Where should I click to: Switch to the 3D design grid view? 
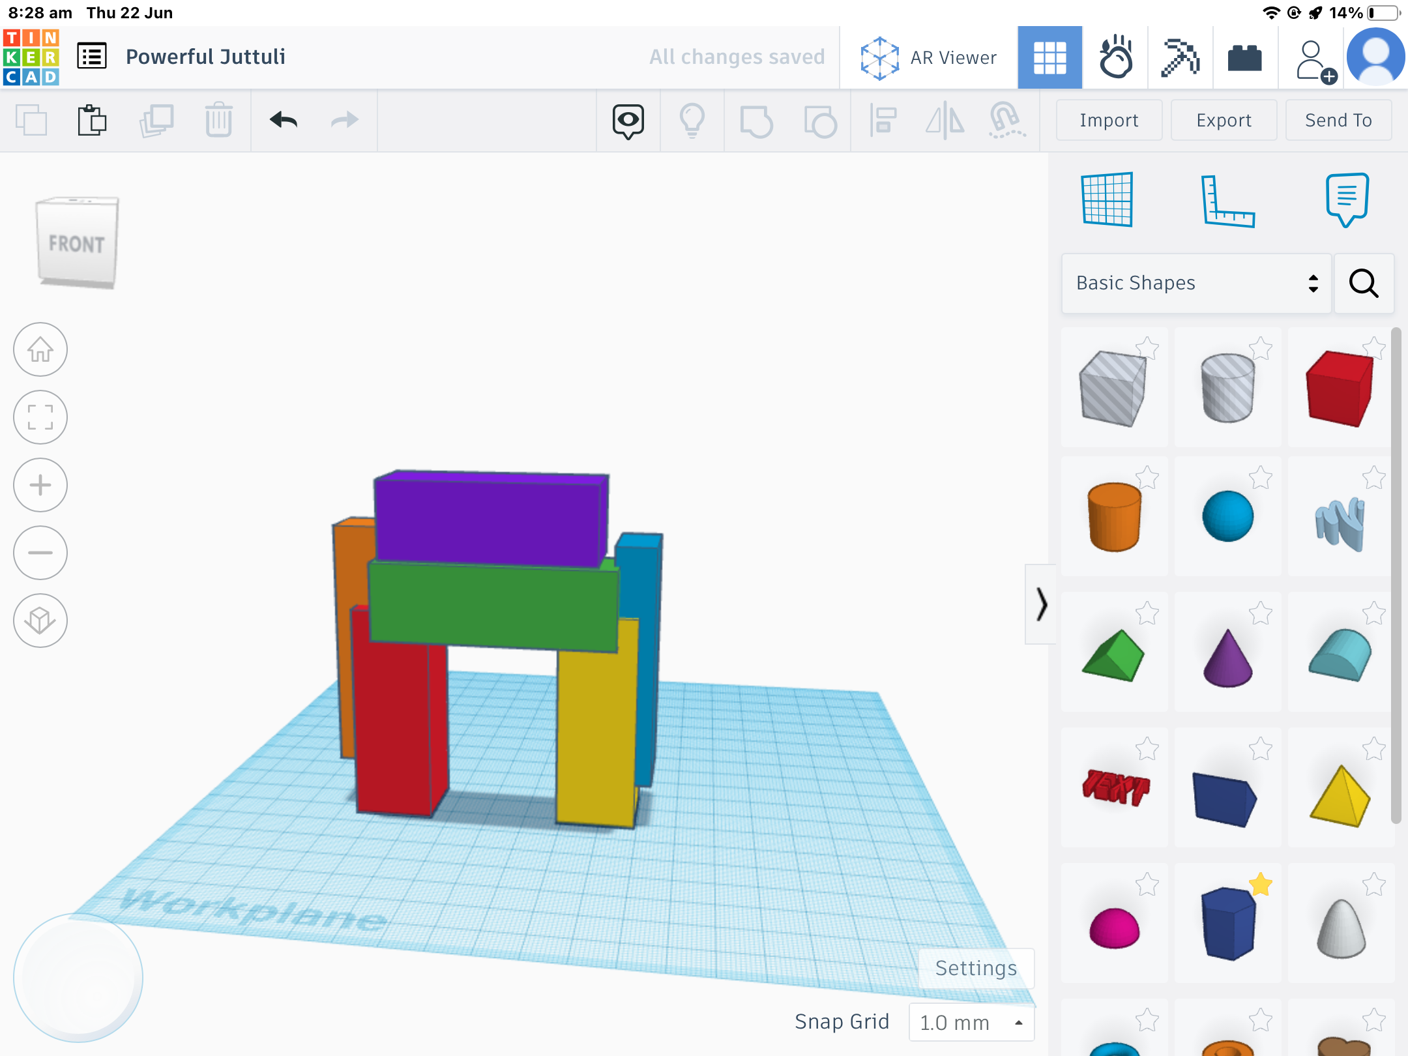tap(1050, 58)
